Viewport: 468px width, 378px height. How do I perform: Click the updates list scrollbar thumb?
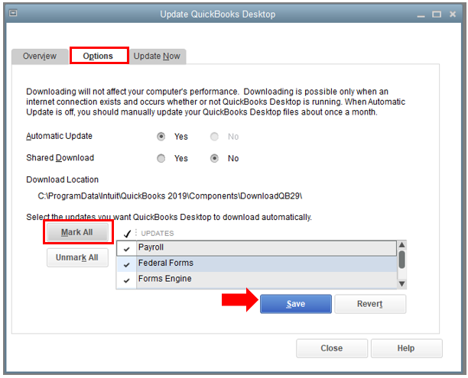coord(401,260)
